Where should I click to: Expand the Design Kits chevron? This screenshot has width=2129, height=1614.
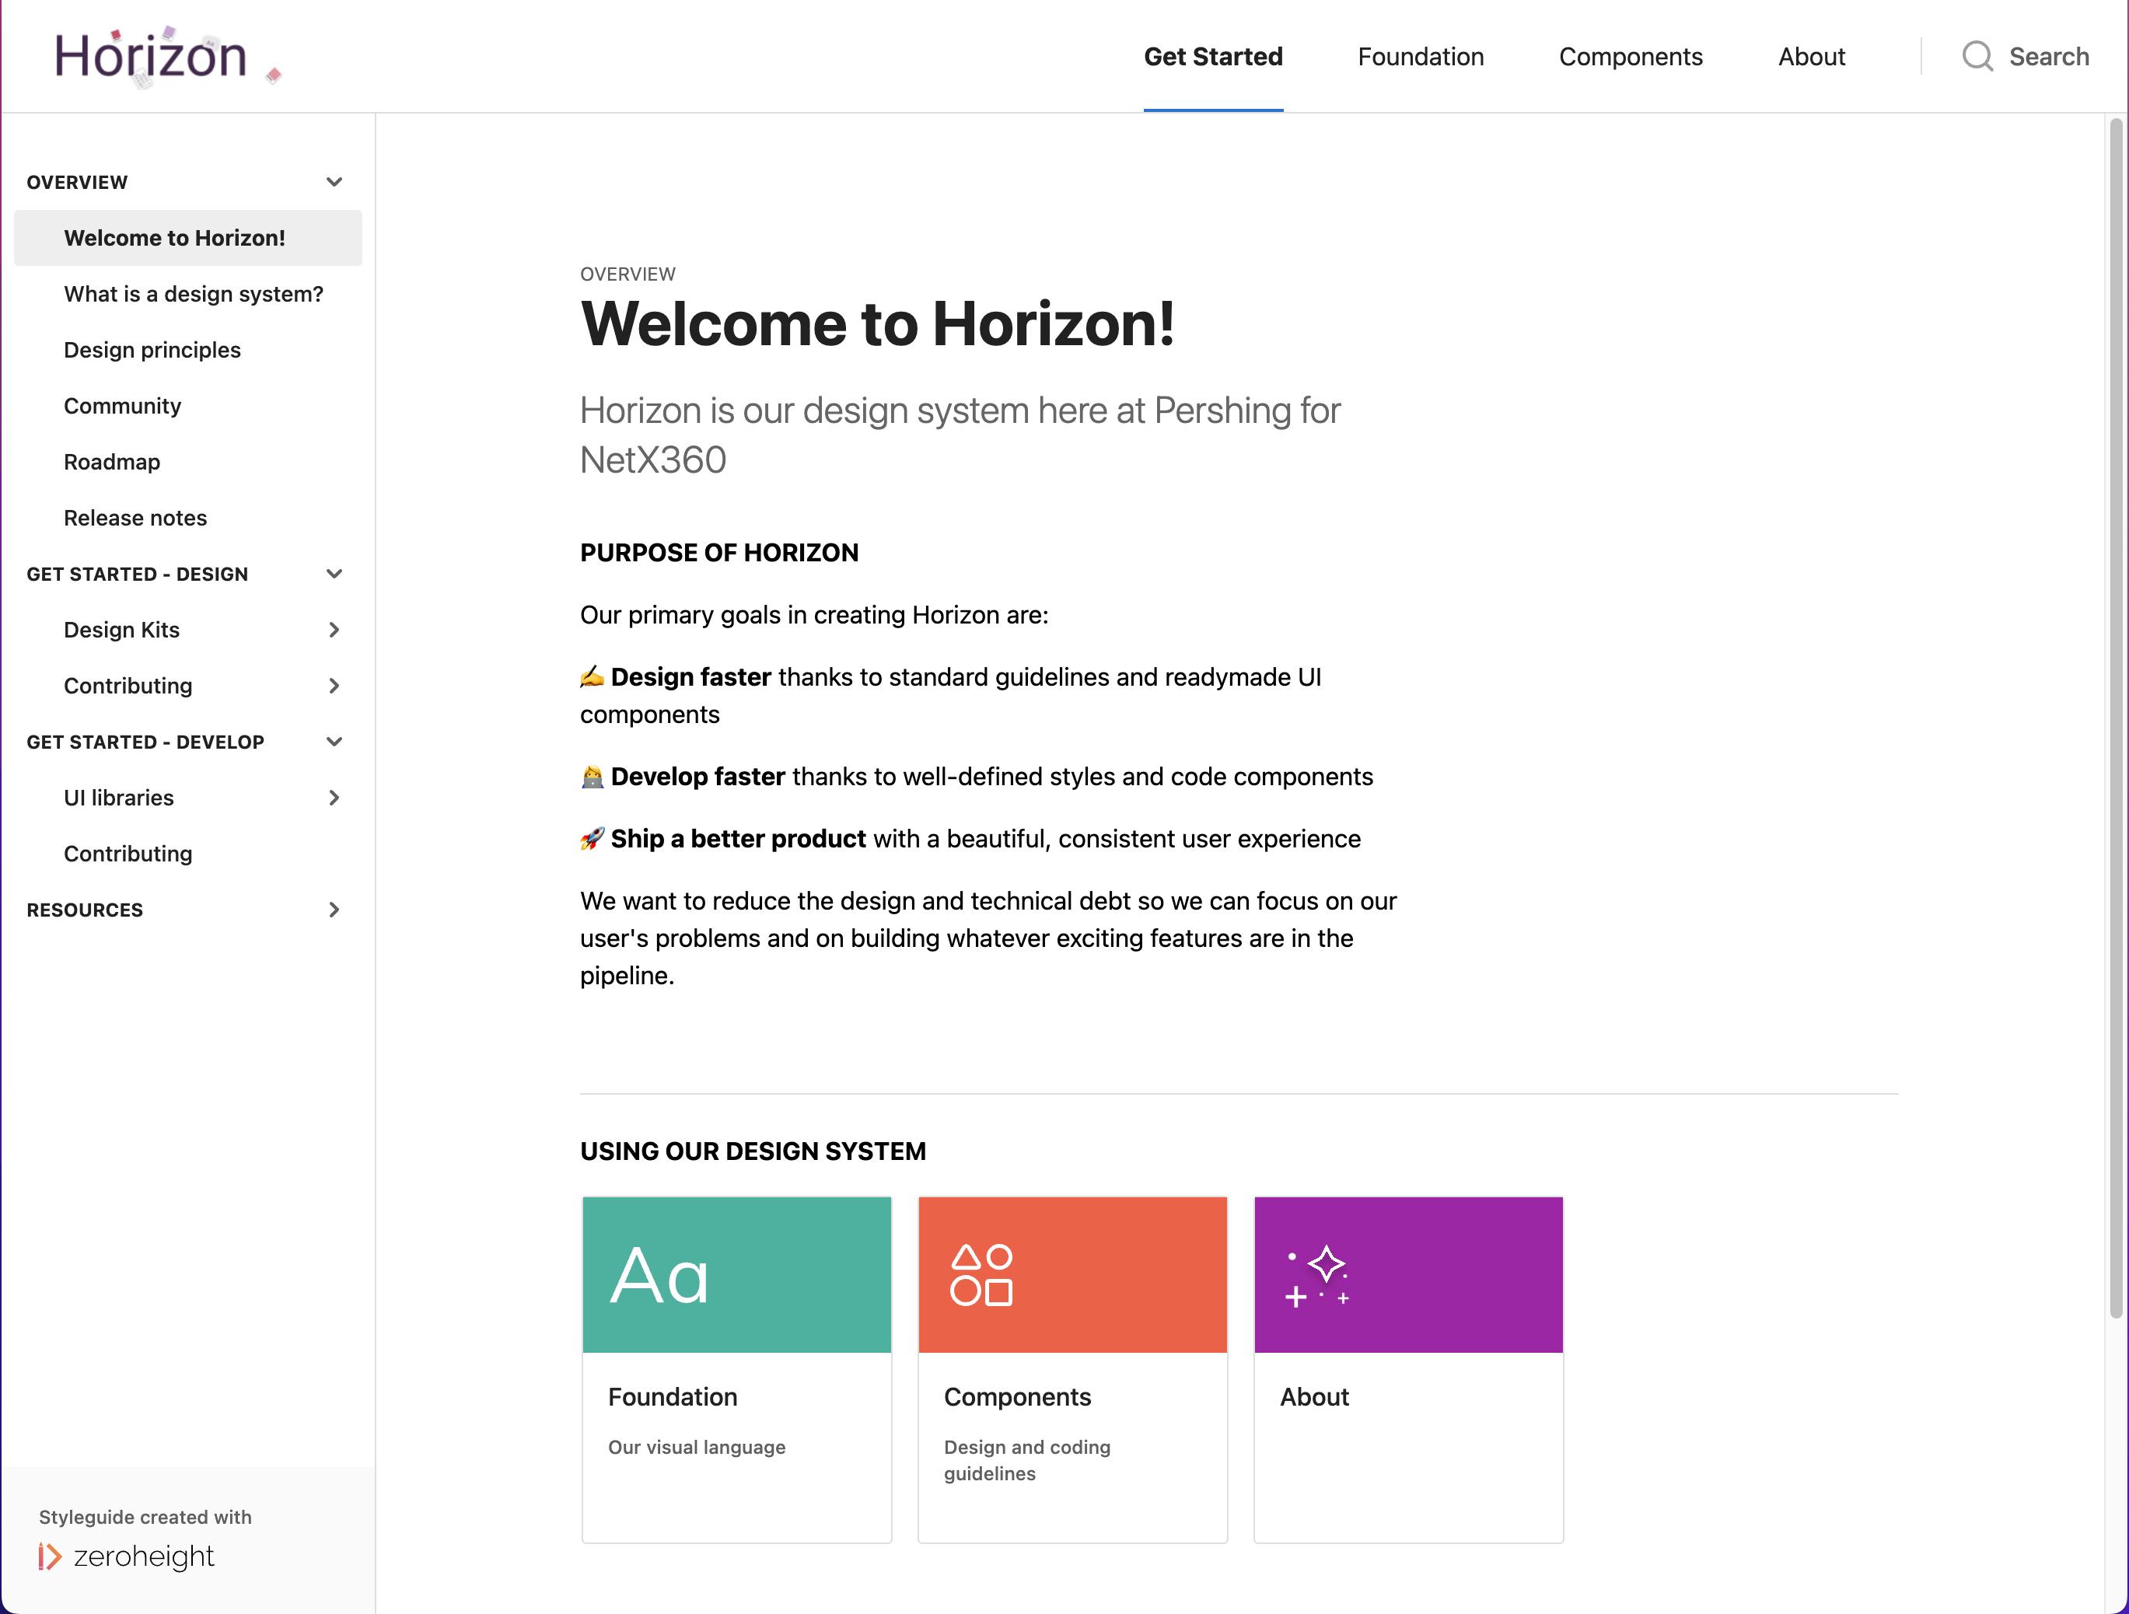click(334, 630)
